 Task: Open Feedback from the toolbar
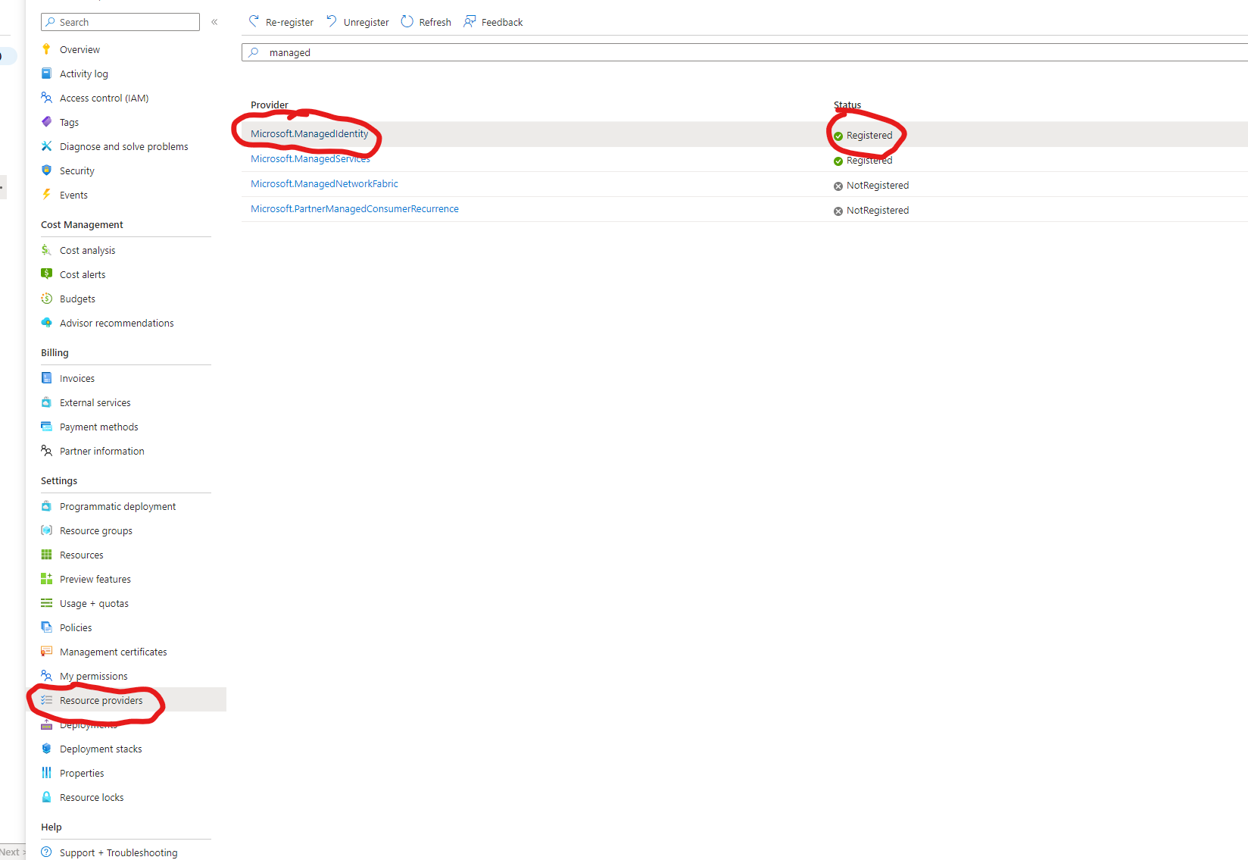[470, 21]
